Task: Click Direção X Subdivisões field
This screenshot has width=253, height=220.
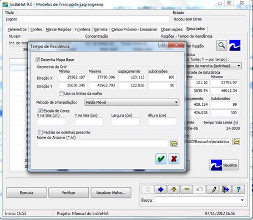Action: [162, 77]
